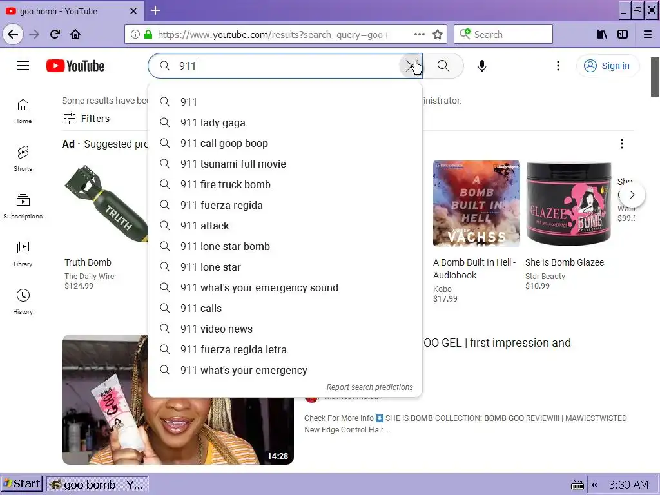
Task: Go to the browser Home page
Action: (x=75, y=34)
